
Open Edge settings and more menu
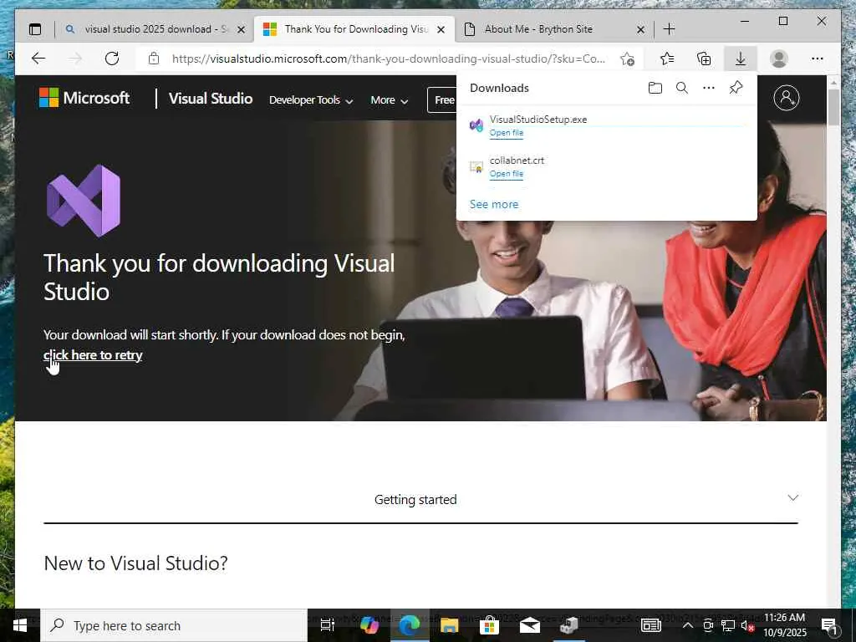point(817,59)
